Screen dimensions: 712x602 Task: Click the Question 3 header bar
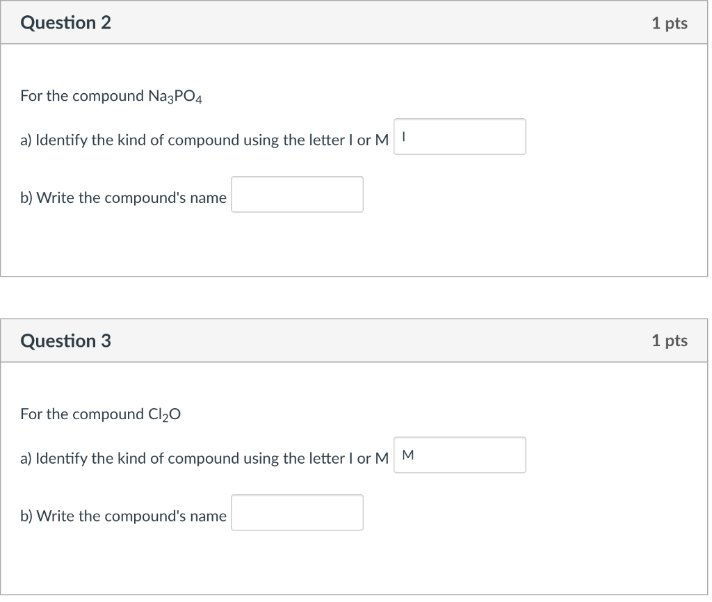coord(356,341)
